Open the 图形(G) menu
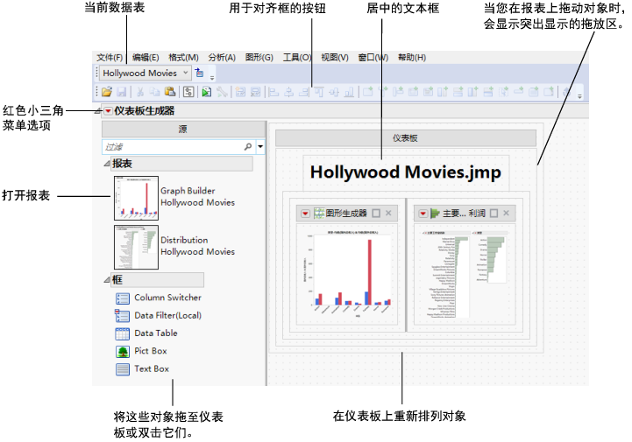Image resolution: width=632 pixels, height=442 pixels. (x=259, y=58)
